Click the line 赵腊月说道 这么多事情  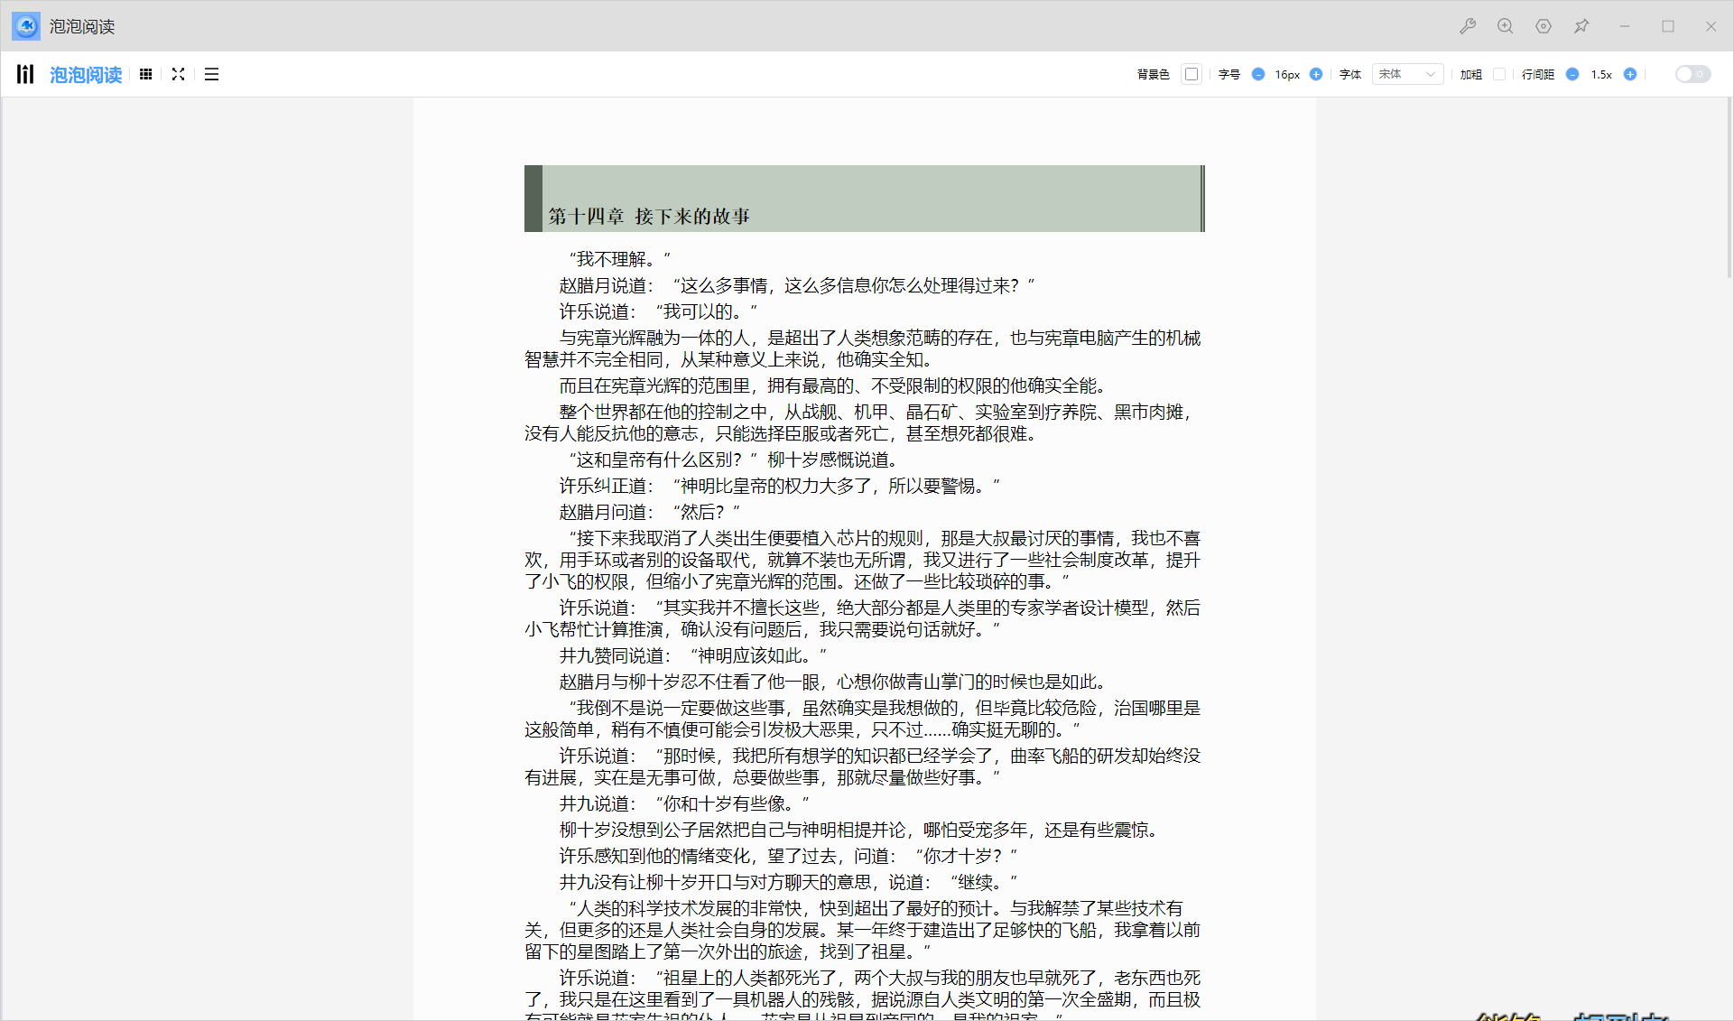point(798,285)
